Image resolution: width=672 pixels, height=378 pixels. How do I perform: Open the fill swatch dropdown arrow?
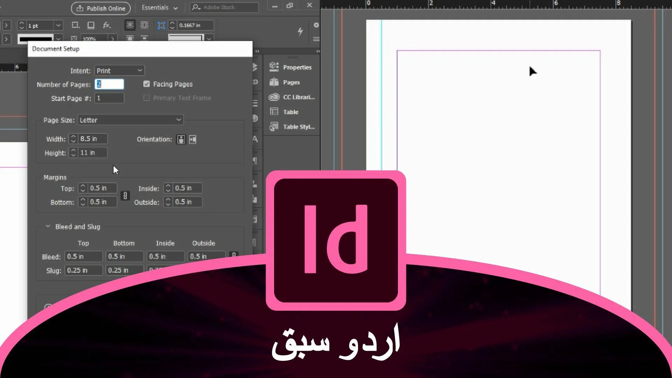tap(209, 38)
